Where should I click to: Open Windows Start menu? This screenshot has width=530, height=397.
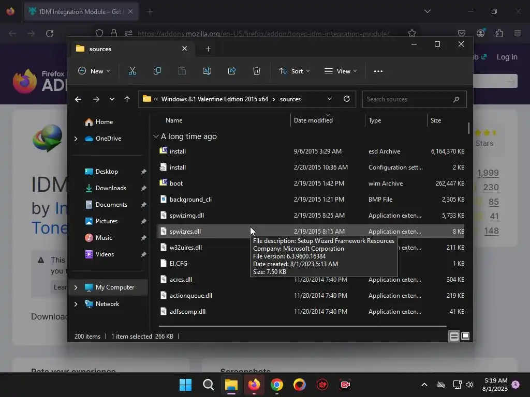(185, 385)
